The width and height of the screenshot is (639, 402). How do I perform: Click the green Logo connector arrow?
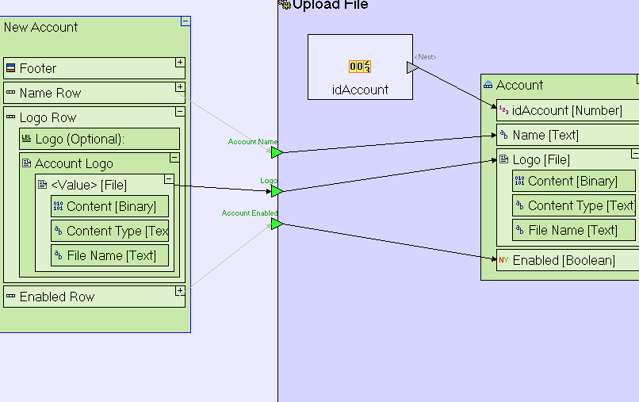pyautogui.click(x=276, y=191)
